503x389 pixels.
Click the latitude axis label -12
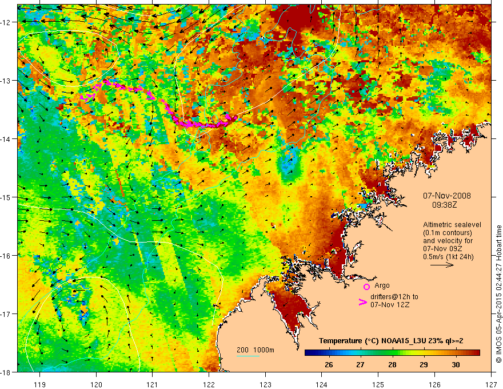(6, 22)
